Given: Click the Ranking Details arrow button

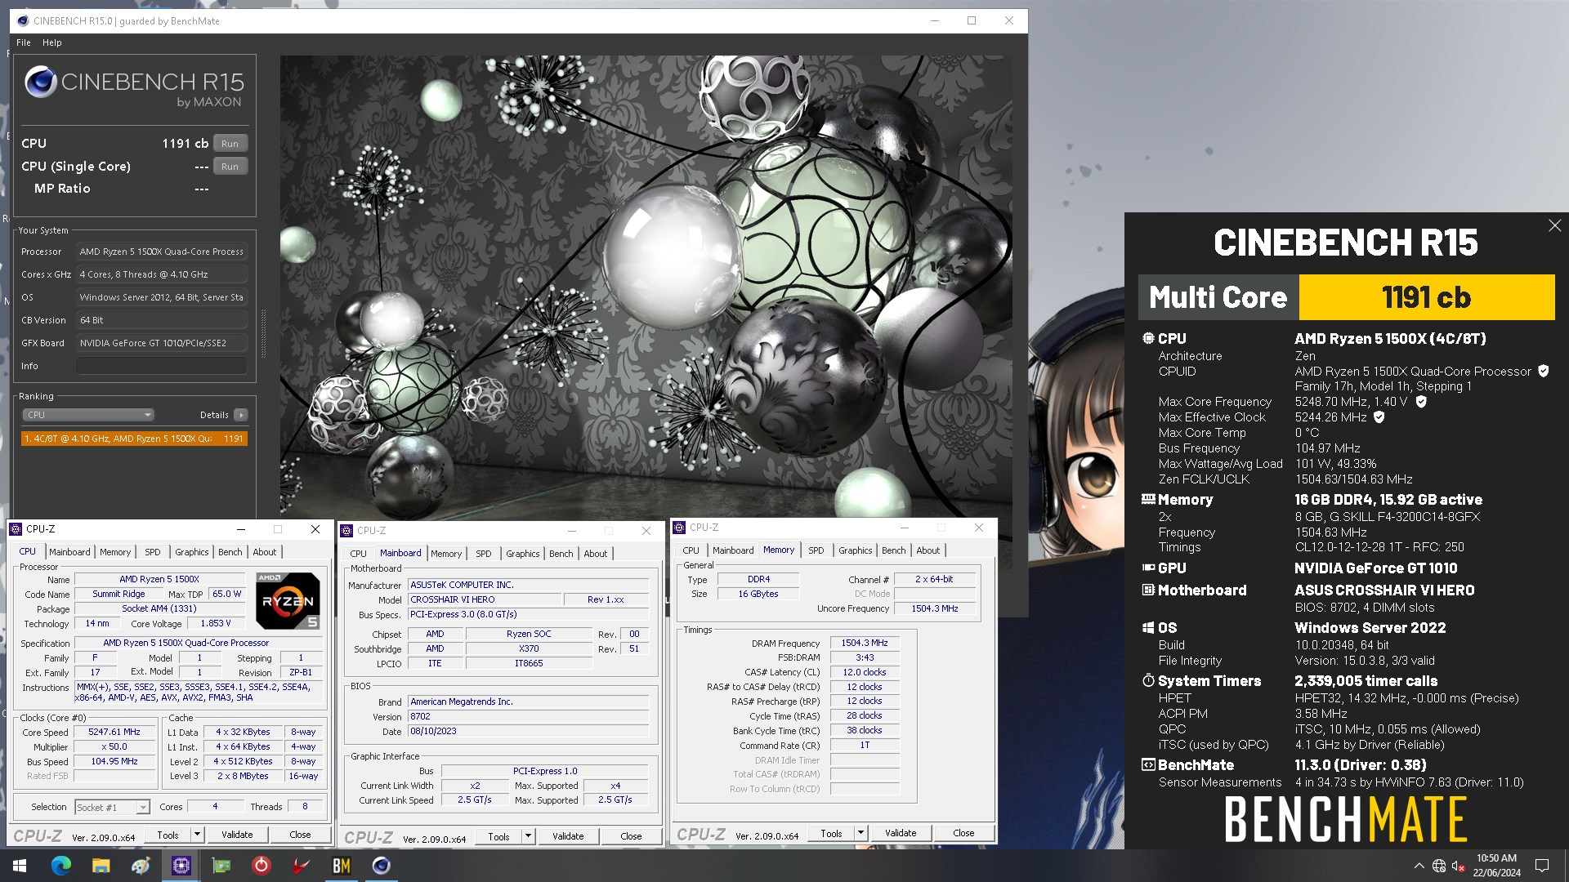Looking at the screenshot, I should [x=240, y=415].
